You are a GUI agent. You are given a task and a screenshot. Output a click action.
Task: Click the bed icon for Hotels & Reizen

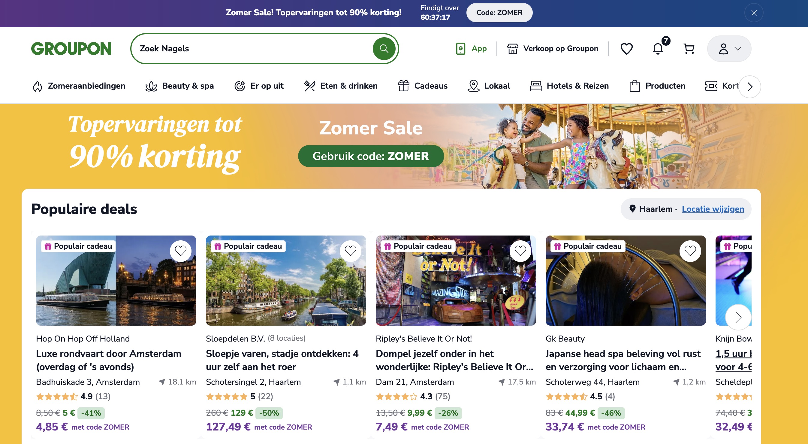[536, 86]
